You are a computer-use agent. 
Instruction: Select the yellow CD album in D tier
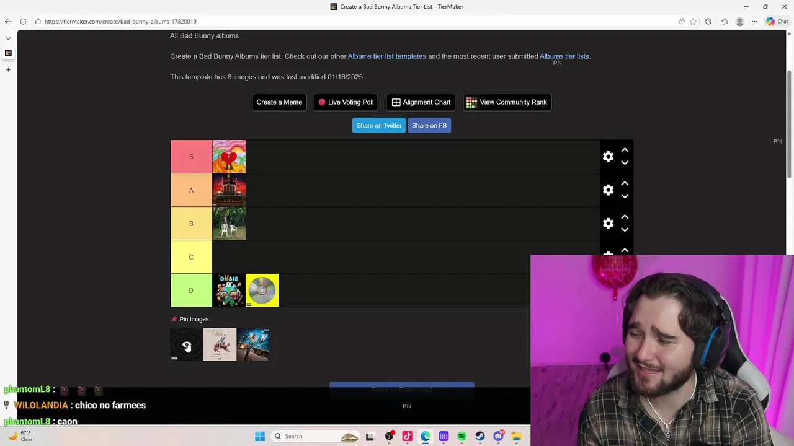pos(262,291)
